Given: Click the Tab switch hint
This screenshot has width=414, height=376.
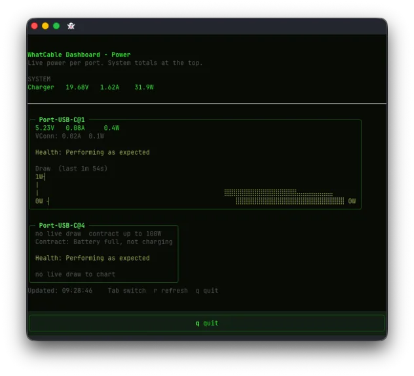Looking at the screenshot, I should click(126, 291).
